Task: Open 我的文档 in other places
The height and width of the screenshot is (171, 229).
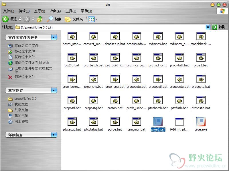Action: (x=21, y=104)
